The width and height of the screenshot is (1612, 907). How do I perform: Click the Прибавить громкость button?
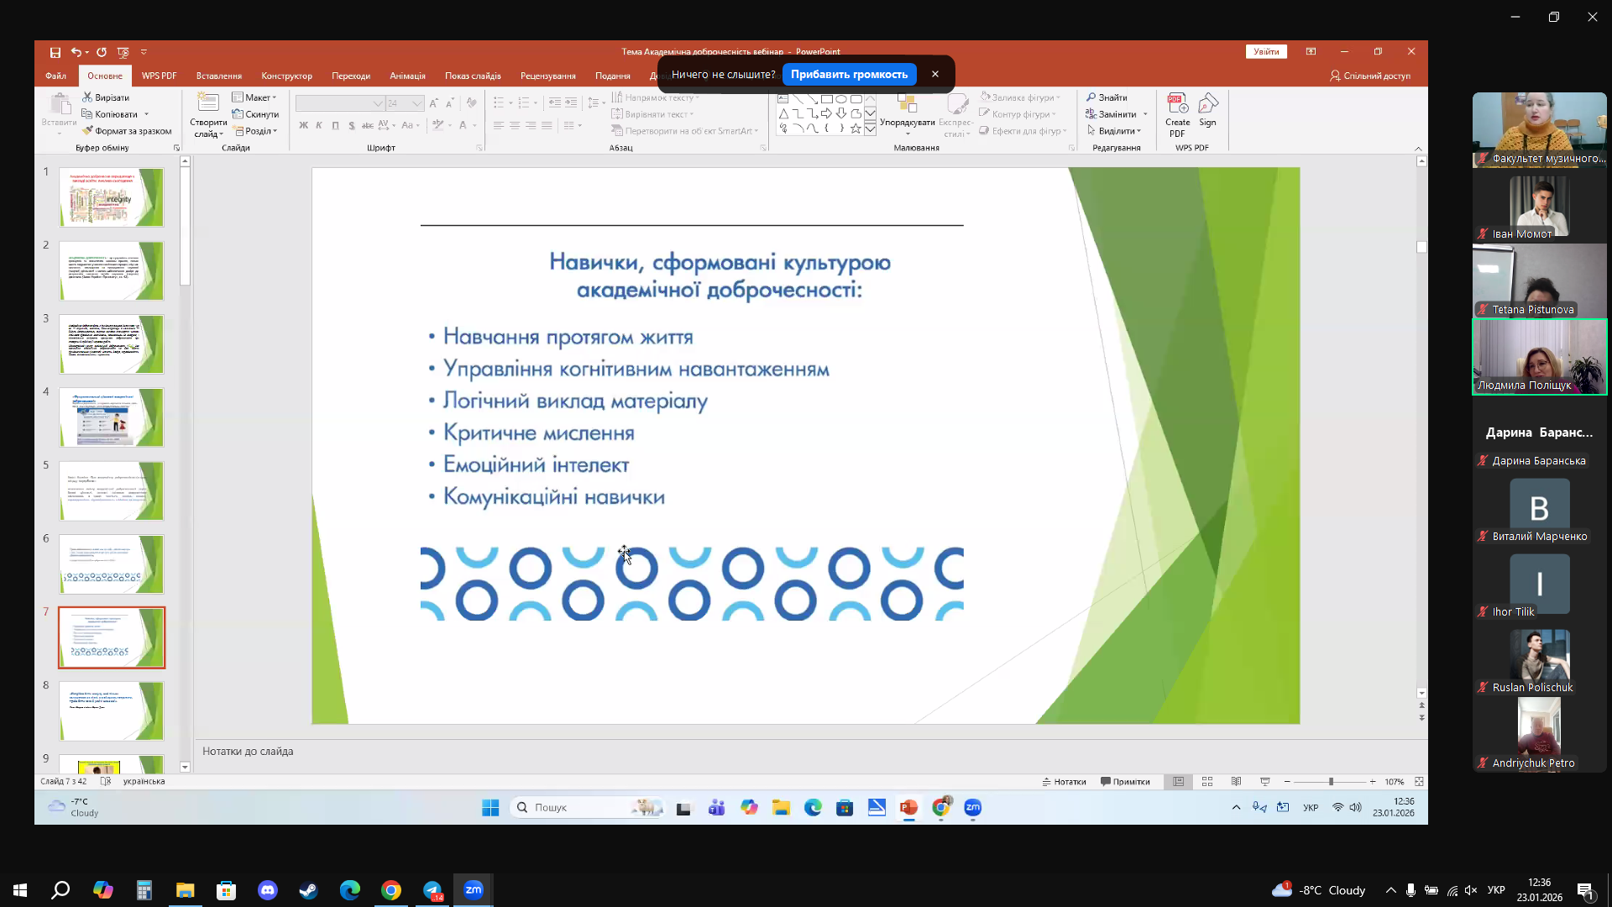(849, 75)
